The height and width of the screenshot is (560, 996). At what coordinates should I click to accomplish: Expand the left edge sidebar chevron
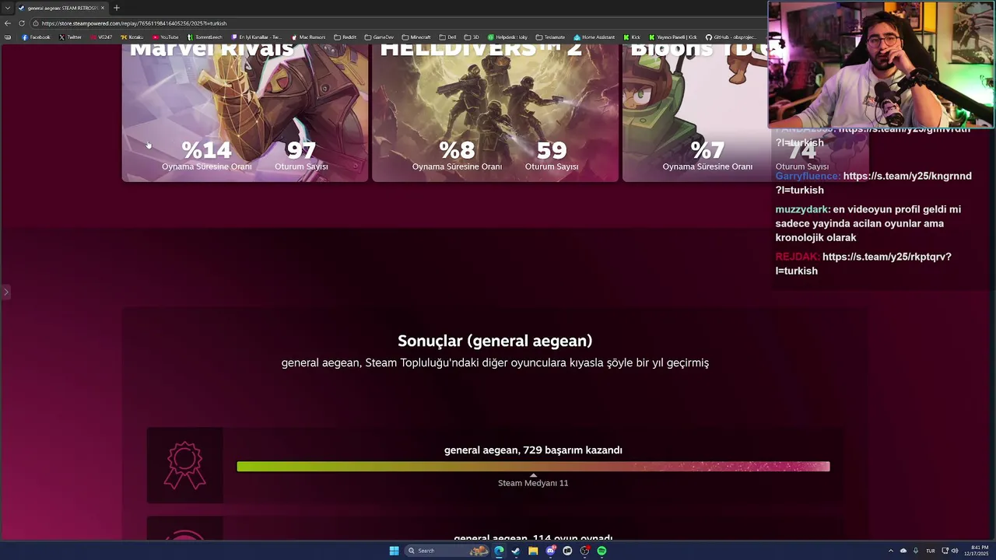coord(5,292)
